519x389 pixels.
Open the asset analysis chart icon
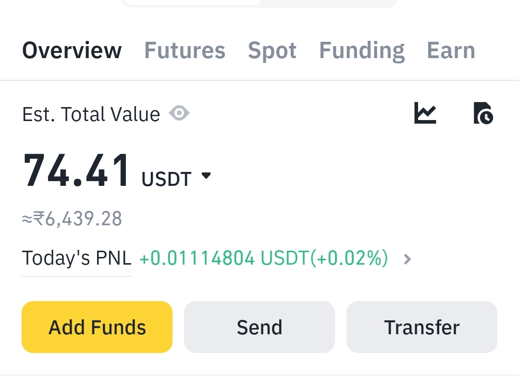point(425,113)
